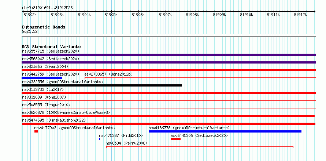The height and width of the screenshot is (161, 326).
Task: Click the chr9:81901691..81912523 region label
Action: click(47, 8)
